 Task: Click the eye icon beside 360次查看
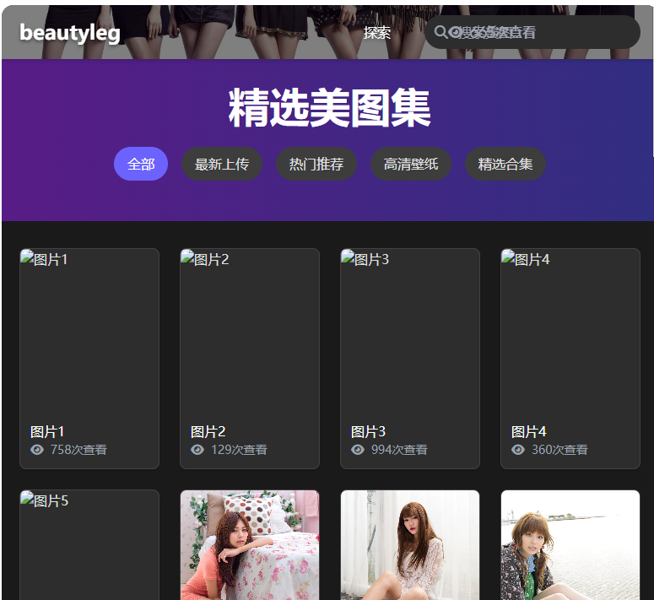click(x=518, y=450)
